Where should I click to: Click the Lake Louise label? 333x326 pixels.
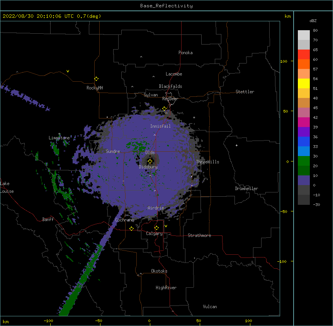tap(6, 187)
